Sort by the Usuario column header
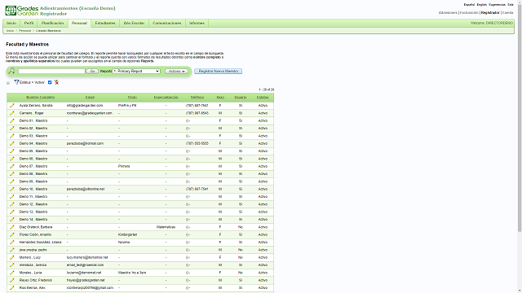Viewport: 522px width, 293px height. pyautogui.click(x=241, y=98)
